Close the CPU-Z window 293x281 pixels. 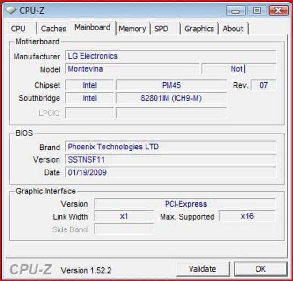coord(278,10)
